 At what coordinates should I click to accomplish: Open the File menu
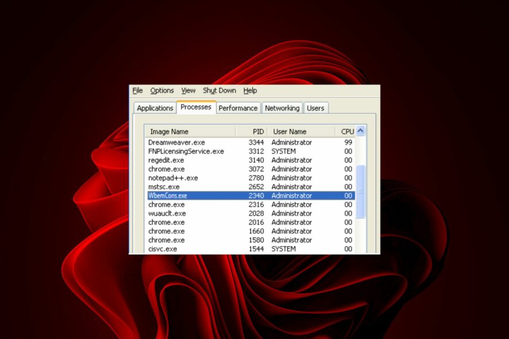(137, 91)
